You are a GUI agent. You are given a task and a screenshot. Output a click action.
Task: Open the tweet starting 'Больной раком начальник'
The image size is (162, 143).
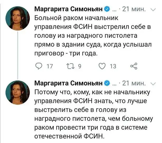point(92,36)
